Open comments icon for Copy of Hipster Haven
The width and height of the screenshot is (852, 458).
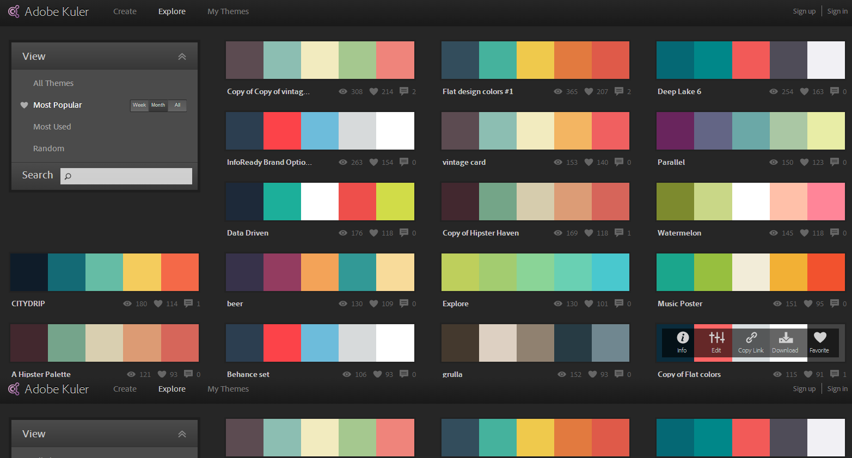click(619, 233)
